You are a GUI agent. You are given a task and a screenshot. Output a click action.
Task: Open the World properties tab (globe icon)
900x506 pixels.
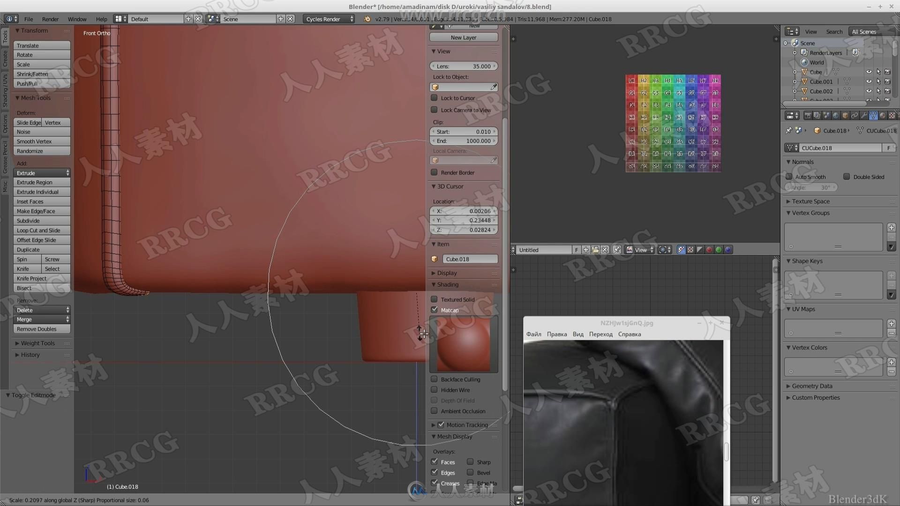836,115
